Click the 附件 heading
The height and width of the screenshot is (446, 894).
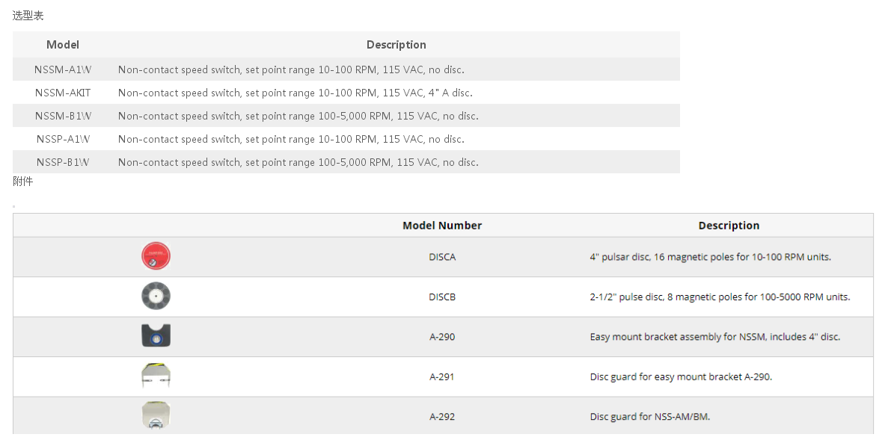[x=22, y=181]
